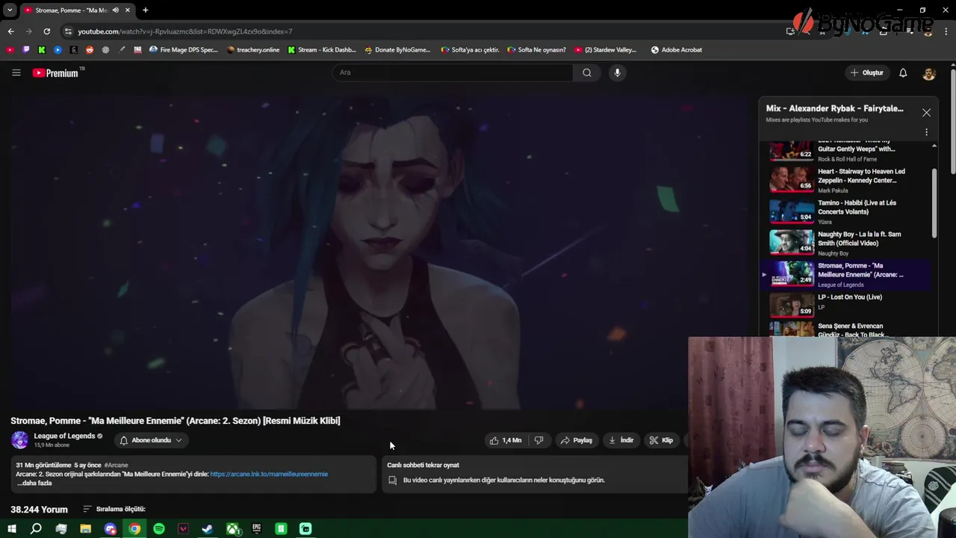
Task: Open treachery.online bookmark
Action: (x=253, y=50)
